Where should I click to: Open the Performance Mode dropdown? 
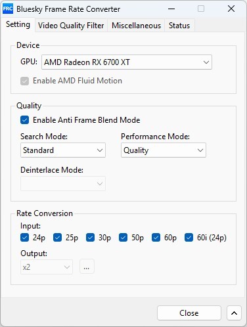tap(164, 150)
